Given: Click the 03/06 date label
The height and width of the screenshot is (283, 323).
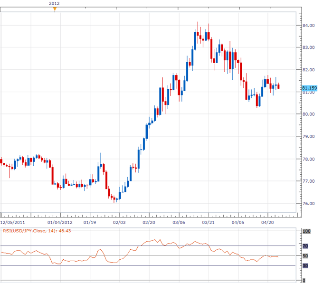Looking at the screenshot, I should (179, 222).
